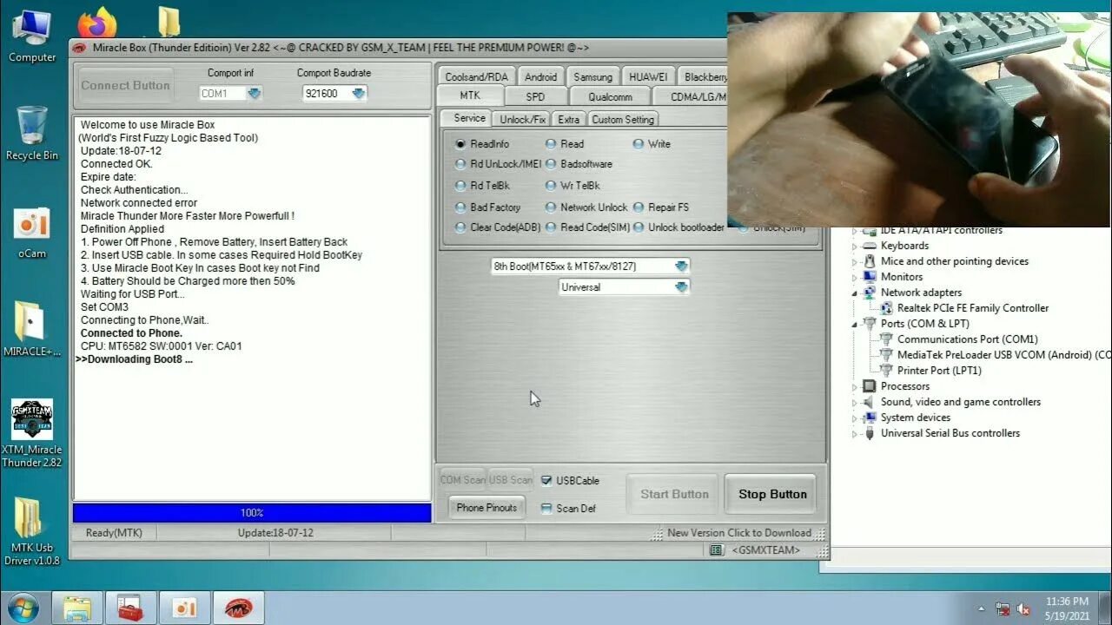Click the Windows Start orb
Screen dimensions: 1112x625
click(x=23, y=608)
